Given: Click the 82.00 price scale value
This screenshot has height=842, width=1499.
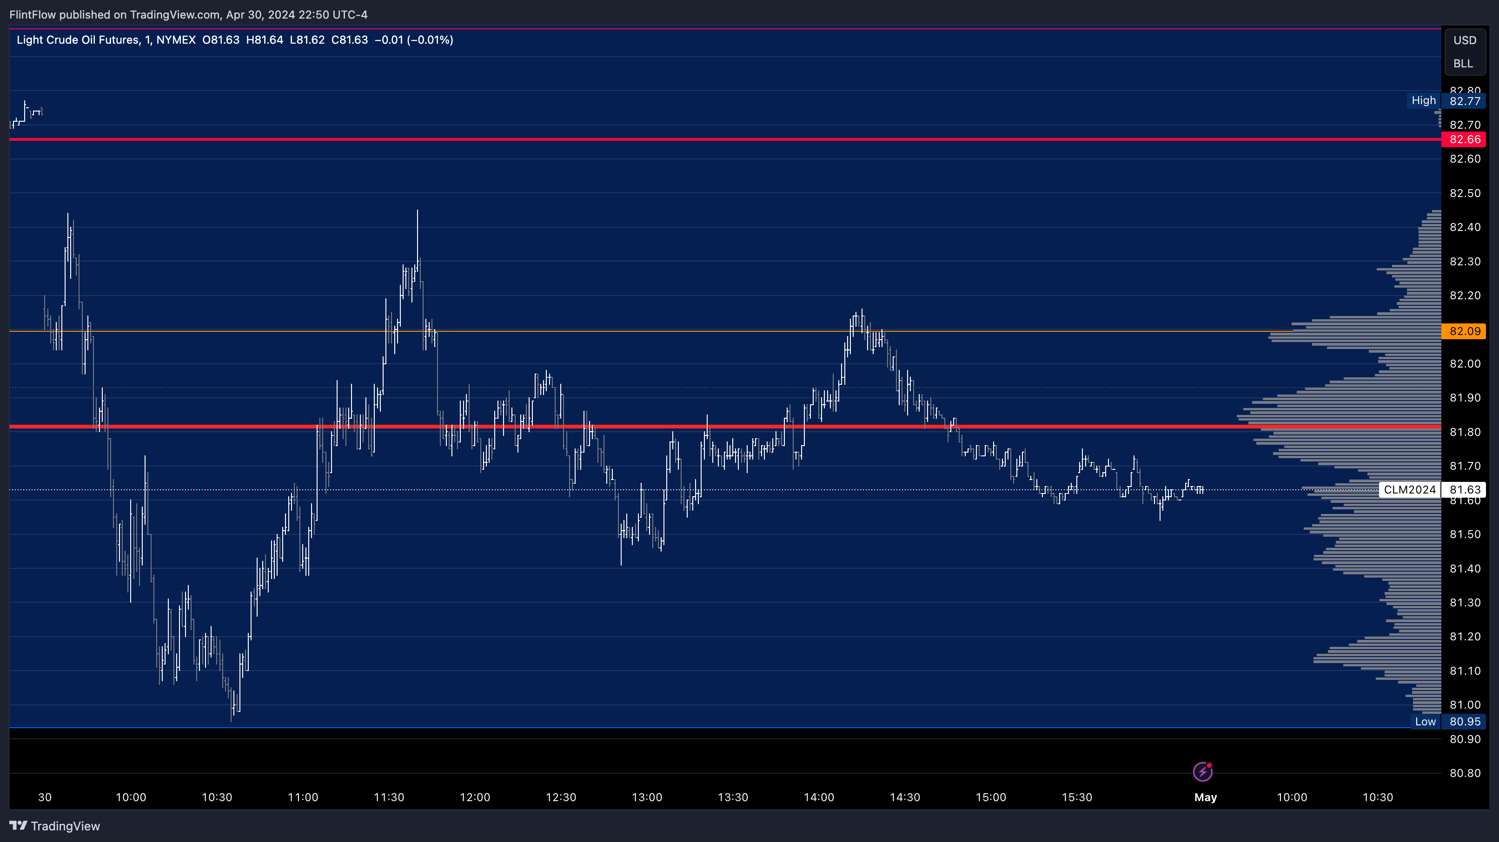Looking at the screenshot, I should 1465,363.
